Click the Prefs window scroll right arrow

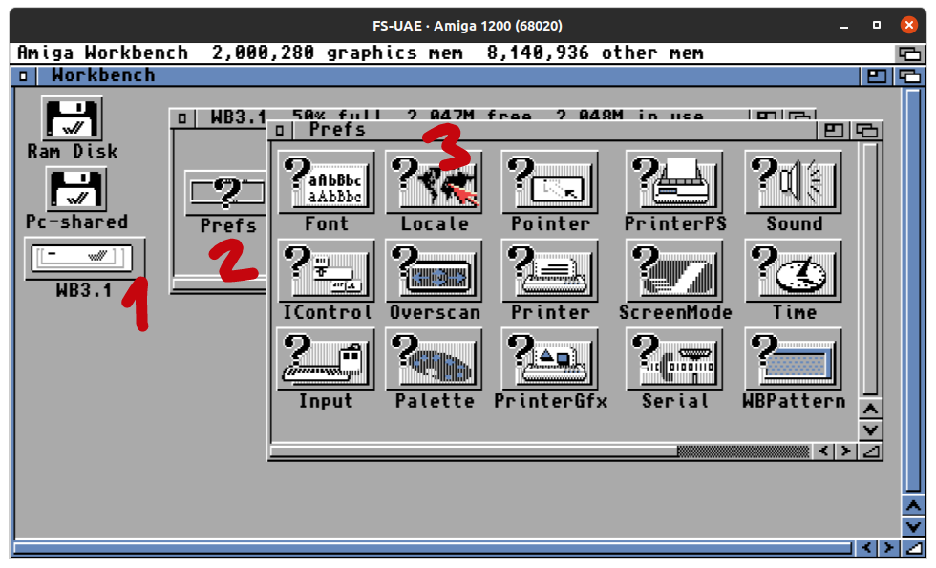tap(846, 451)
